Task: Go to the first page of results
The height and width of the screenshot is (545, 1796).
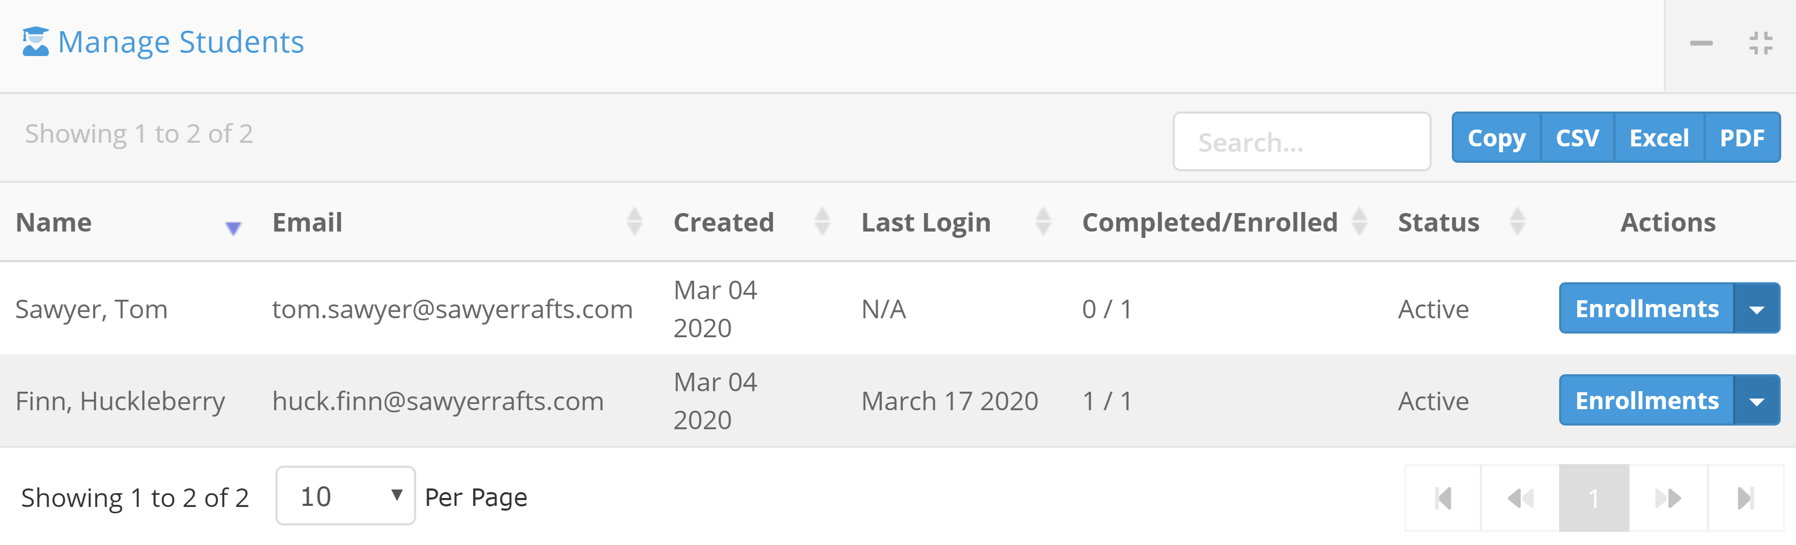Action: point(1443,498)
